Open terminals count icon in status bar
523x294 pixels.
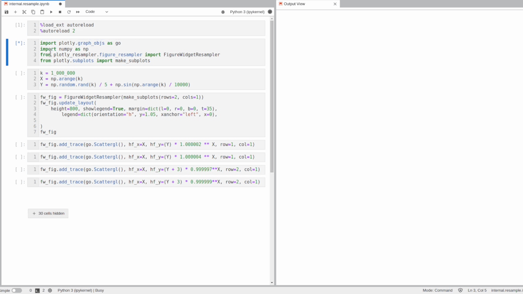click(x=37, y=290)
